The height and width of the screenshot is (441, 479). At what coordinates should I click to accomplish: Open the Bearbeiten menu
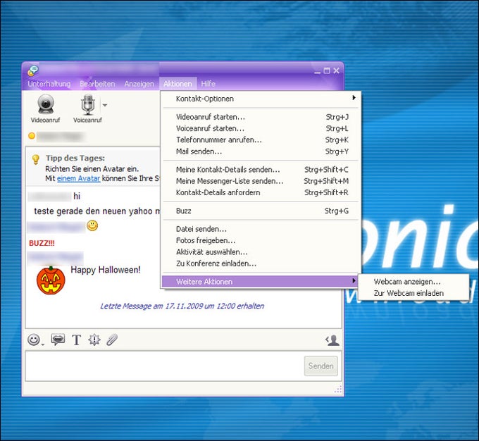[97, 84]
